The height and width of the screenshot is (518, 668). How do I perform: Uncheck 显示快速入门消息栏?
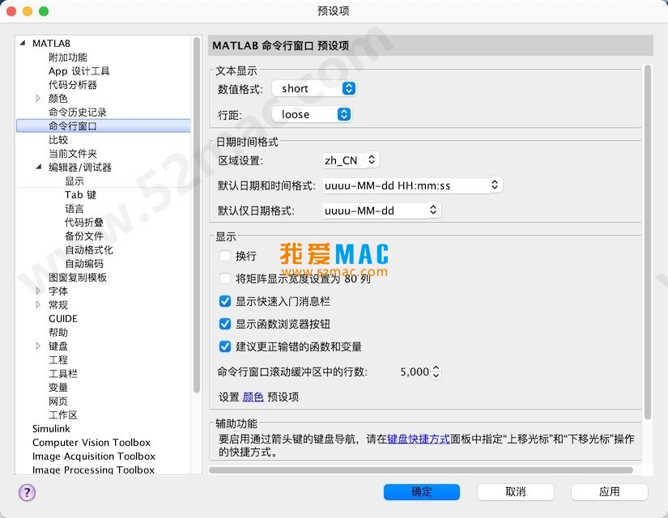[x=225, y=302]
